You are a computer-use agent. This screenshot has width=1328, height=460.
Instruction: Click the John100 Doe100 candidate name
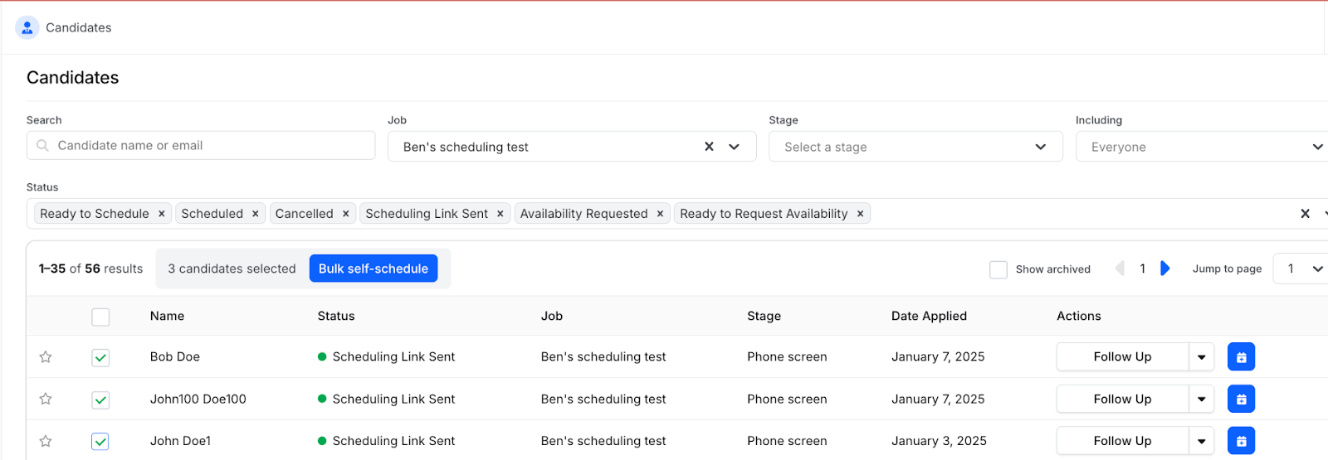[198, 399]
